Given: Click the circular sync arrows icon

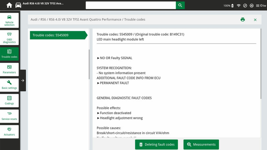Looking at the screenshot, I should click(245, 6).
